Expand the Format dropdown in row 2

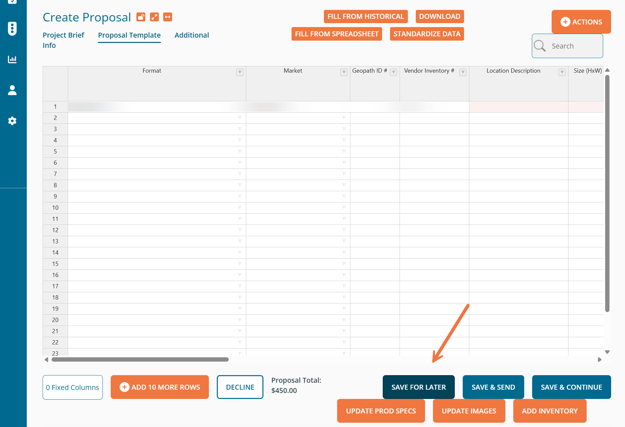coord(240,118)
